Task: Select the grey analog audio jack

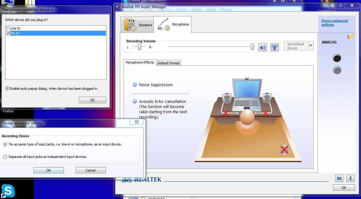Action: (x=337, y=70)
